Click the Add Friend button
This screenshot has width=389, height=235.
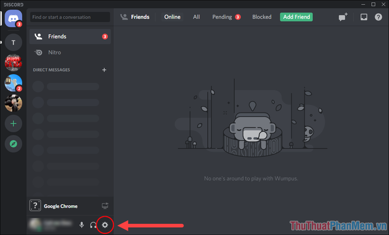[x=296, y=17]
